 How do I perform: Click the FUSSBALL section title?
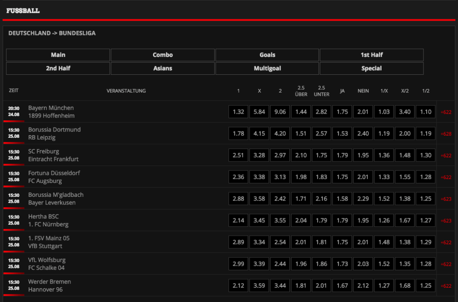tap(23, 11)
